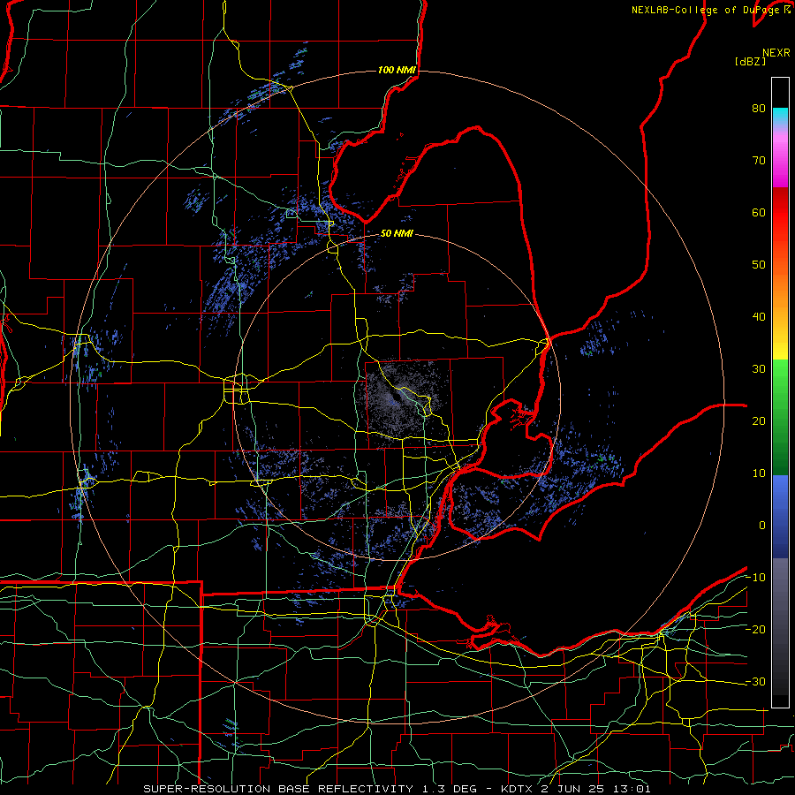Click the 10 dBZ legend value
Viewport: 795px width, 795px height.
pyautogui.click(x=759, y=473)
